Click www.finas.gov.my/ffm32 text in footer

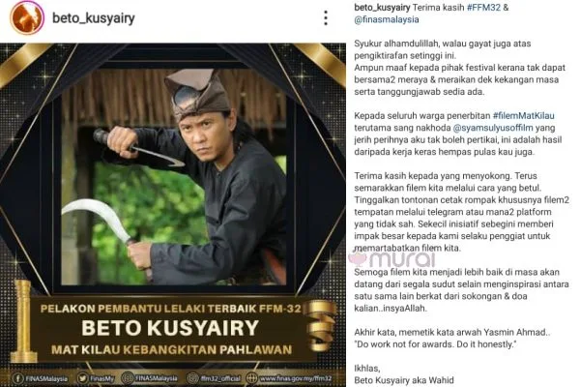296,379
